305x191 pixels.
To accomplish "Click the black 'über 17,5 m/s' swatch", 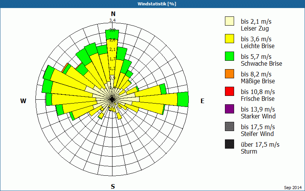I will 230,144.
